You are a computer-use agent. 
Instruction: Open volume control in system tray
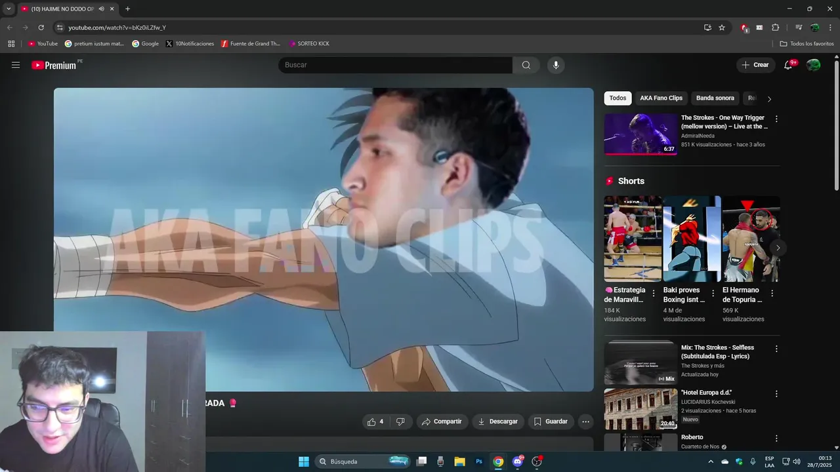[797, 462]
